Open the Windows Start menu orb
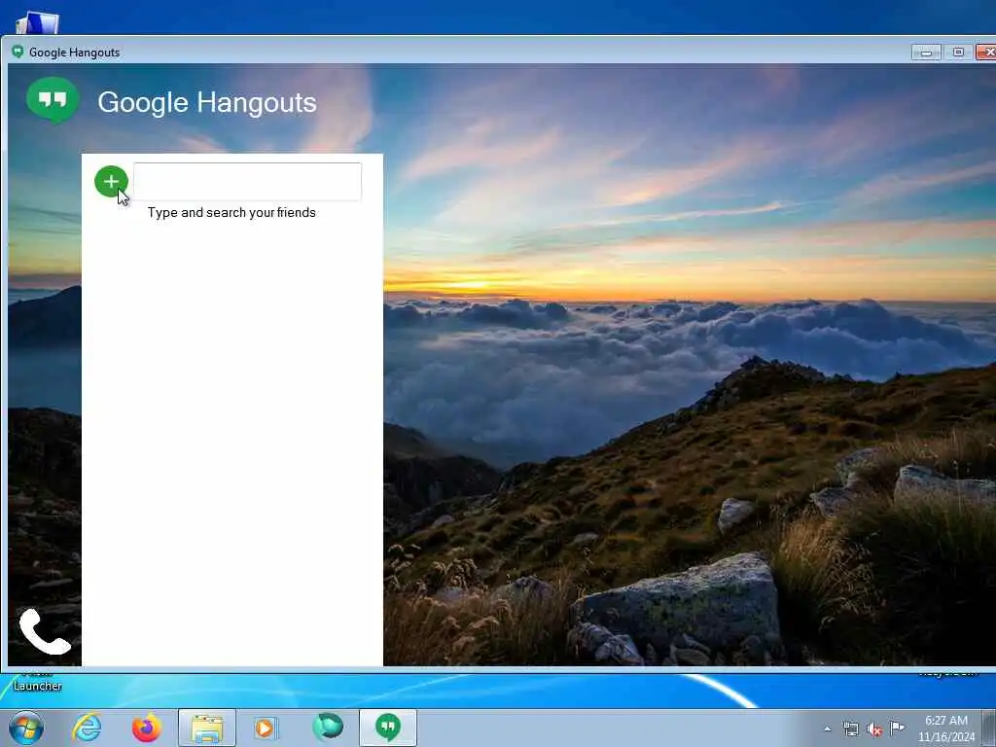 [26, 728]
